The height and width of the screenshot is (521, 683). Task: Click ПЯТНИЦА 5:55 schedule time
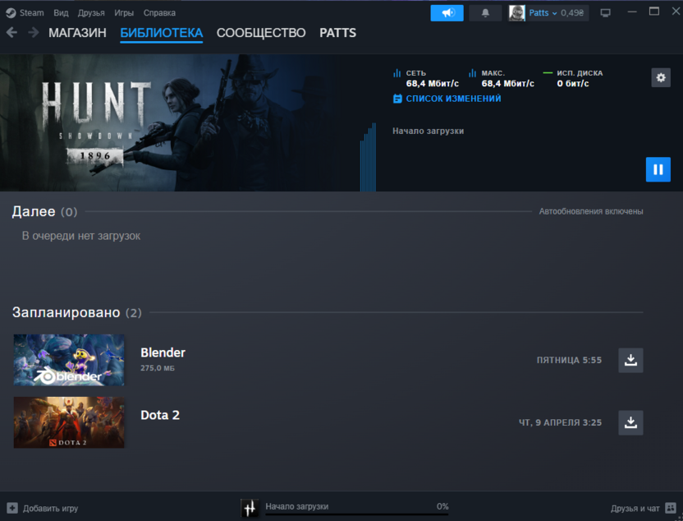[569, 360]
